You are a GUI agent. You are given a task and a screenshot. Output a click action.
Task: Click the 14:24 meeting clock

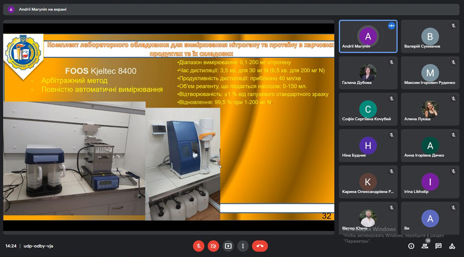[x=11, y=246]
